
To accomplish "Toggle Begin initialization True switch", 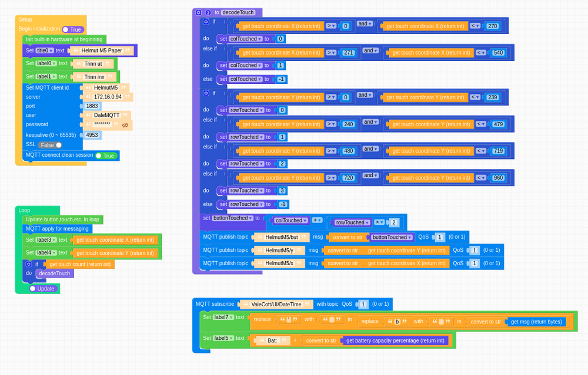I will [x=73, y=29].
